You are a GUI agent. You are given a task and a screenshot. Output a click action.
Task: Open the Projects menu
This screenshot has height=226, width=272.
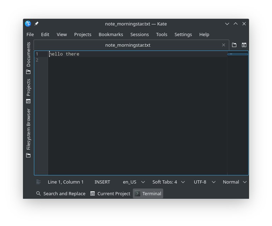pos(83,34)
